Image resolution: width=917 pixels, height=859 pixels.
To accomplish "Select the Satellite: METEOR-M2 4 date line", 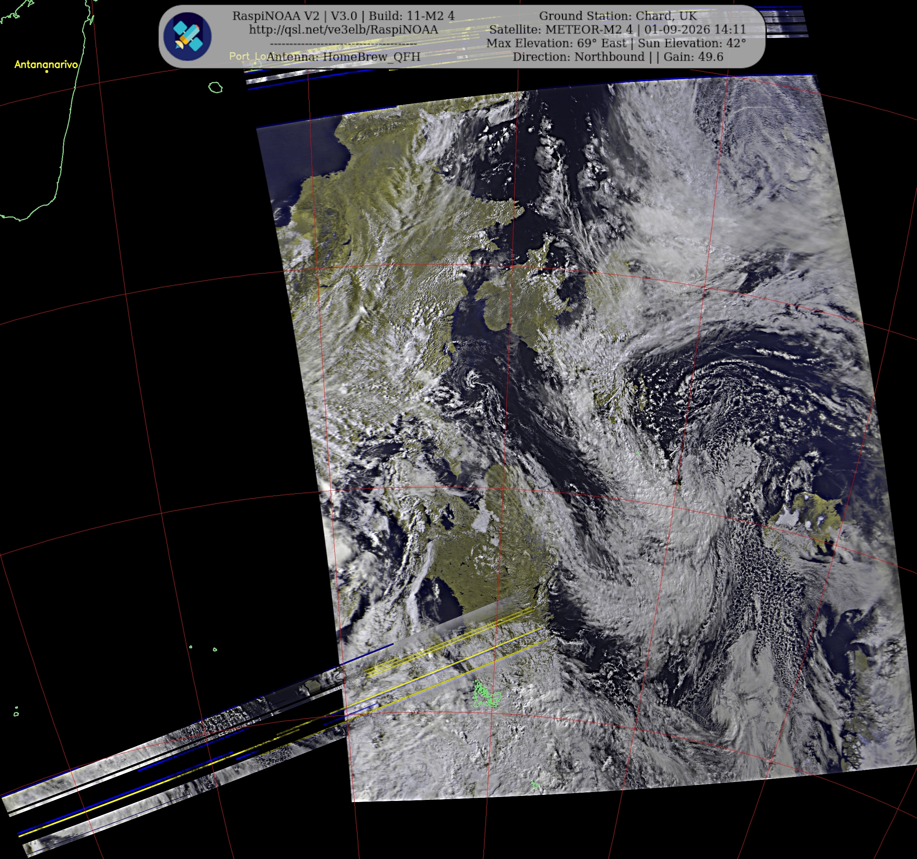I will point(617,29).
